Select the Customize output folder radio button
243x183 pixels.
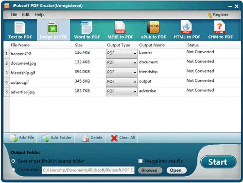(13, 169)
